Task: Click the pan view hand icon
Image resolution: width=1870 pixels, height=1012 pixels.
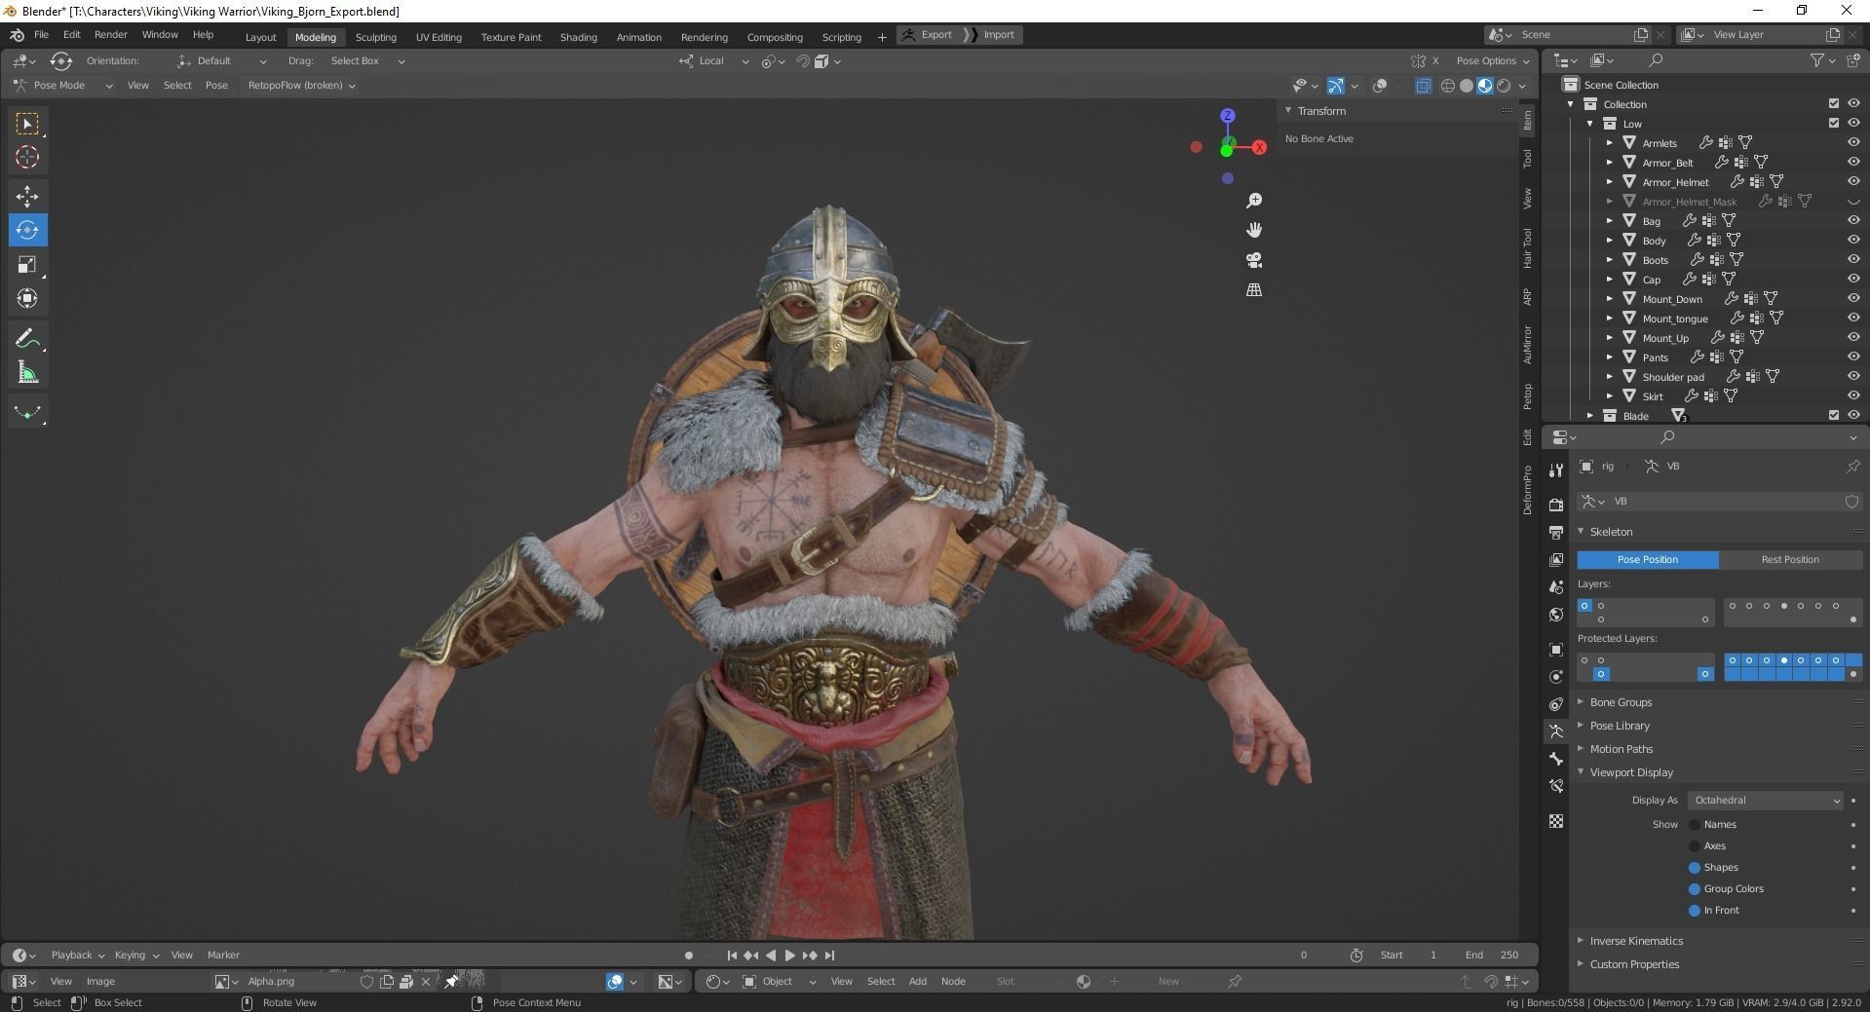Action: 1254,230
